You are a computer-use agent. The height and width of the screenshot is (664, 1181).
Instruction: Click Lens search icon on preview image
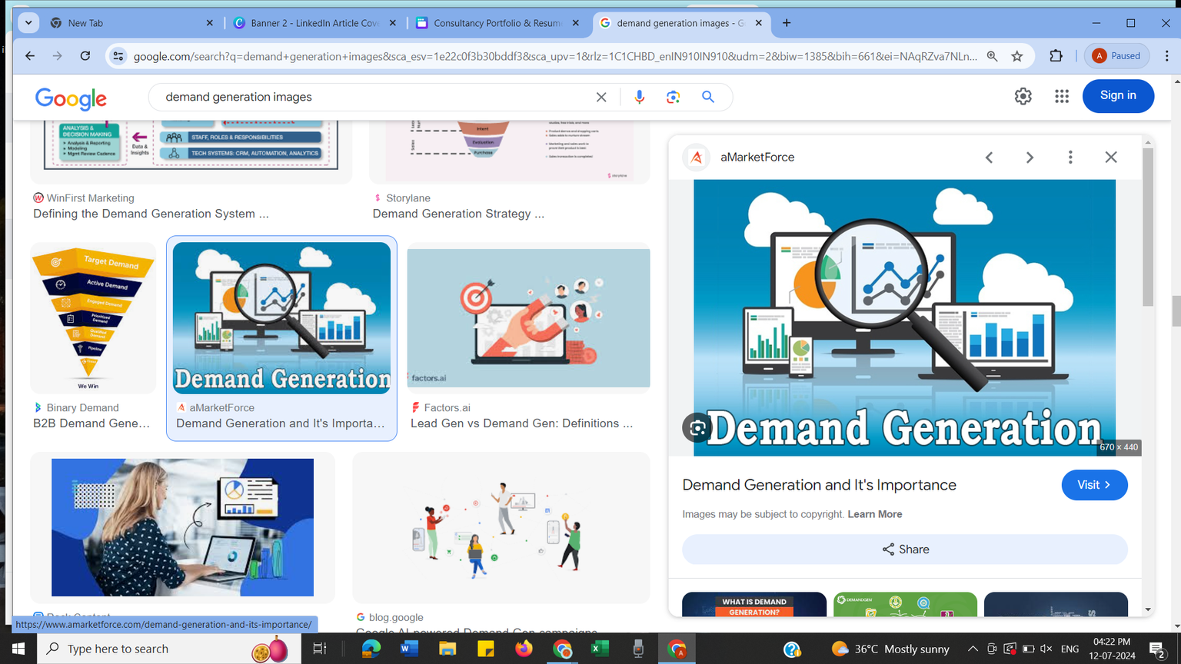coord(697,428)
